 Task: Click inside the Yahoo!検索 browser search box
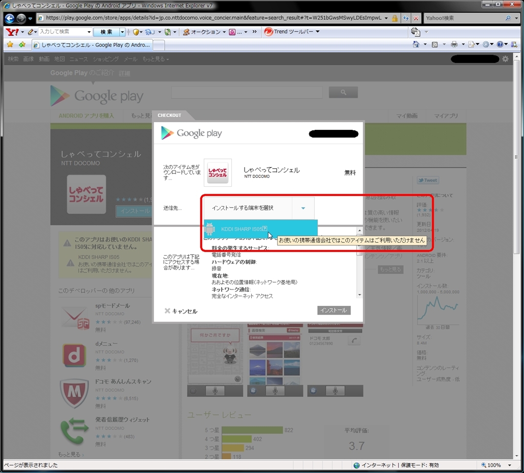click(464, 18)
